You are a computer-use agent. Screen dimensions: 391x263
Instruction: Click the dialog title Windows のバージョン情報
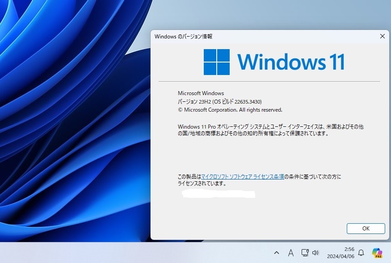pyautogui.click(x=184, y=37)
